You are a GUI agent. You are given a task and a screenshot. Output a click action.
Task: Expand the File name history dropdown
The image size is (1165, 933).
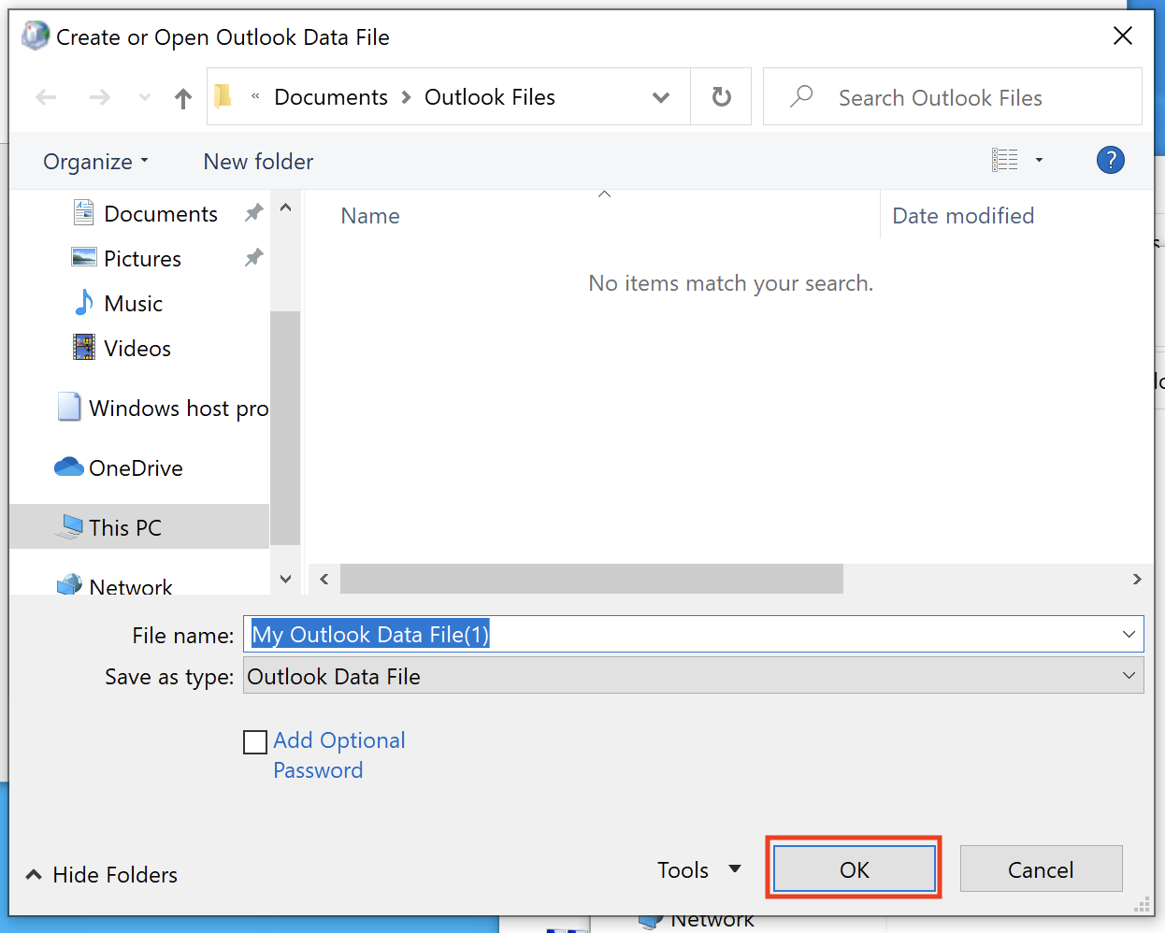point(1129,635)
